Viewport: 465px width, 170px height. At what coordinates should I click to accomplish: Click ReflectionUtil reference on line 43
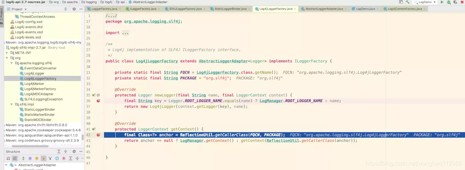(283, 140)
